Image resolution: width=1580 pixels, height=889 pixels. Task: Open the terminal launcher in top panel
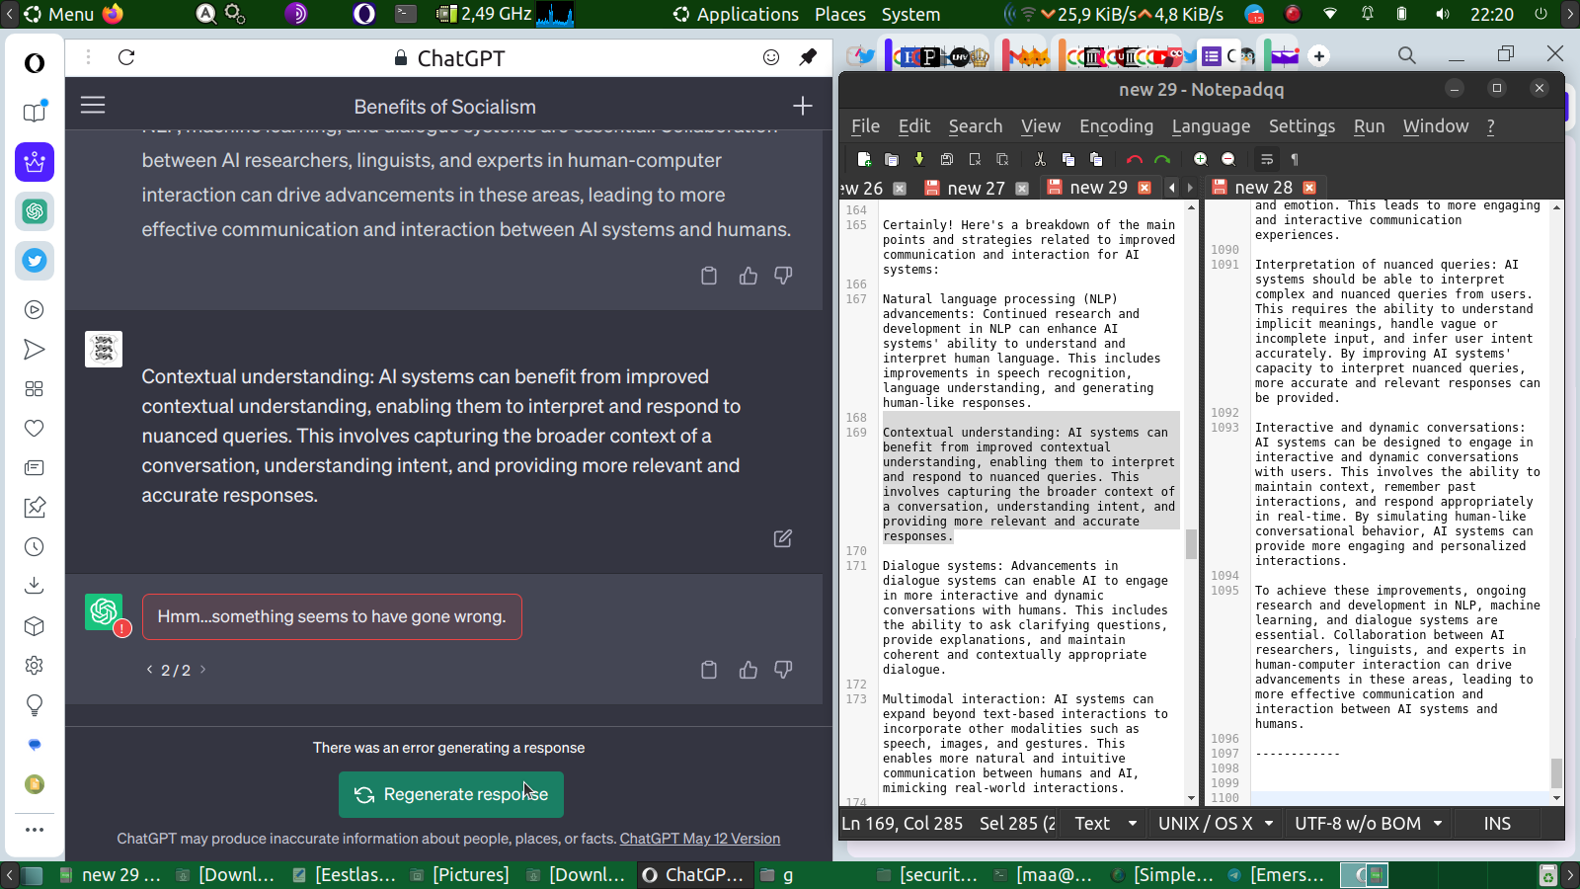click(x=406, y=14)
